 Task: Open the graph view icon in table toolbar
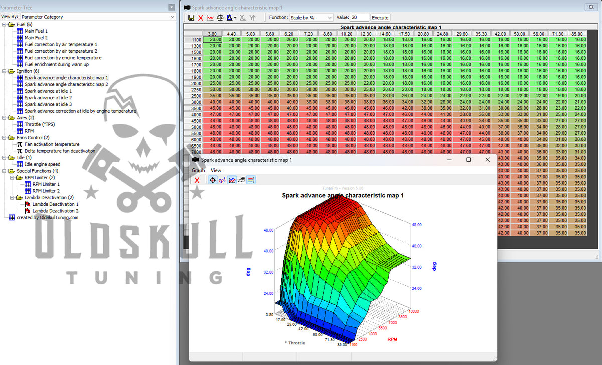210,18
